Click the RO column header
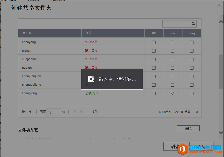The height and width of the screenshot is (157, 224). point(154,33)
